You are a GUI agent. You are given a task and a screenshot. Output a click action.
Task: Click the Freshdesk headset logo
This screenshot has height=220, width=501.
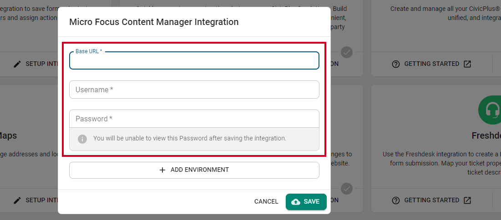click(x=490, y=110)
